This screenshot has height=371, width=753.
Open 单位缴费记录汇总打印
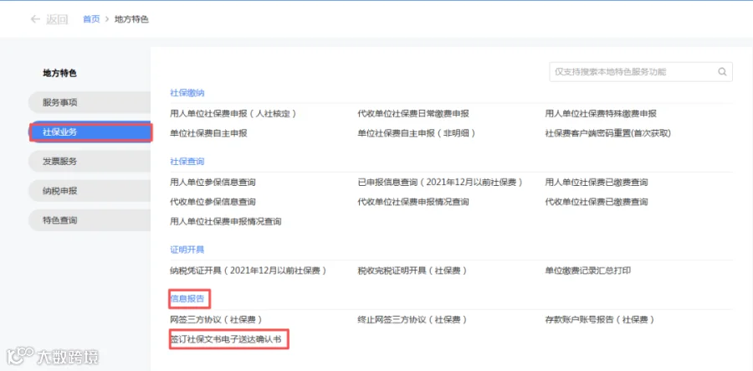coord(588,271)
